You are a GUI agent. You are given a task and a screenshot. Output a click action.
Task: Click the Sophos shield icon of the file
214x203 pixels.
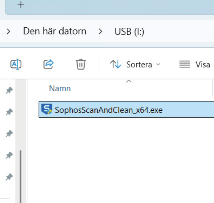(47, 110)
